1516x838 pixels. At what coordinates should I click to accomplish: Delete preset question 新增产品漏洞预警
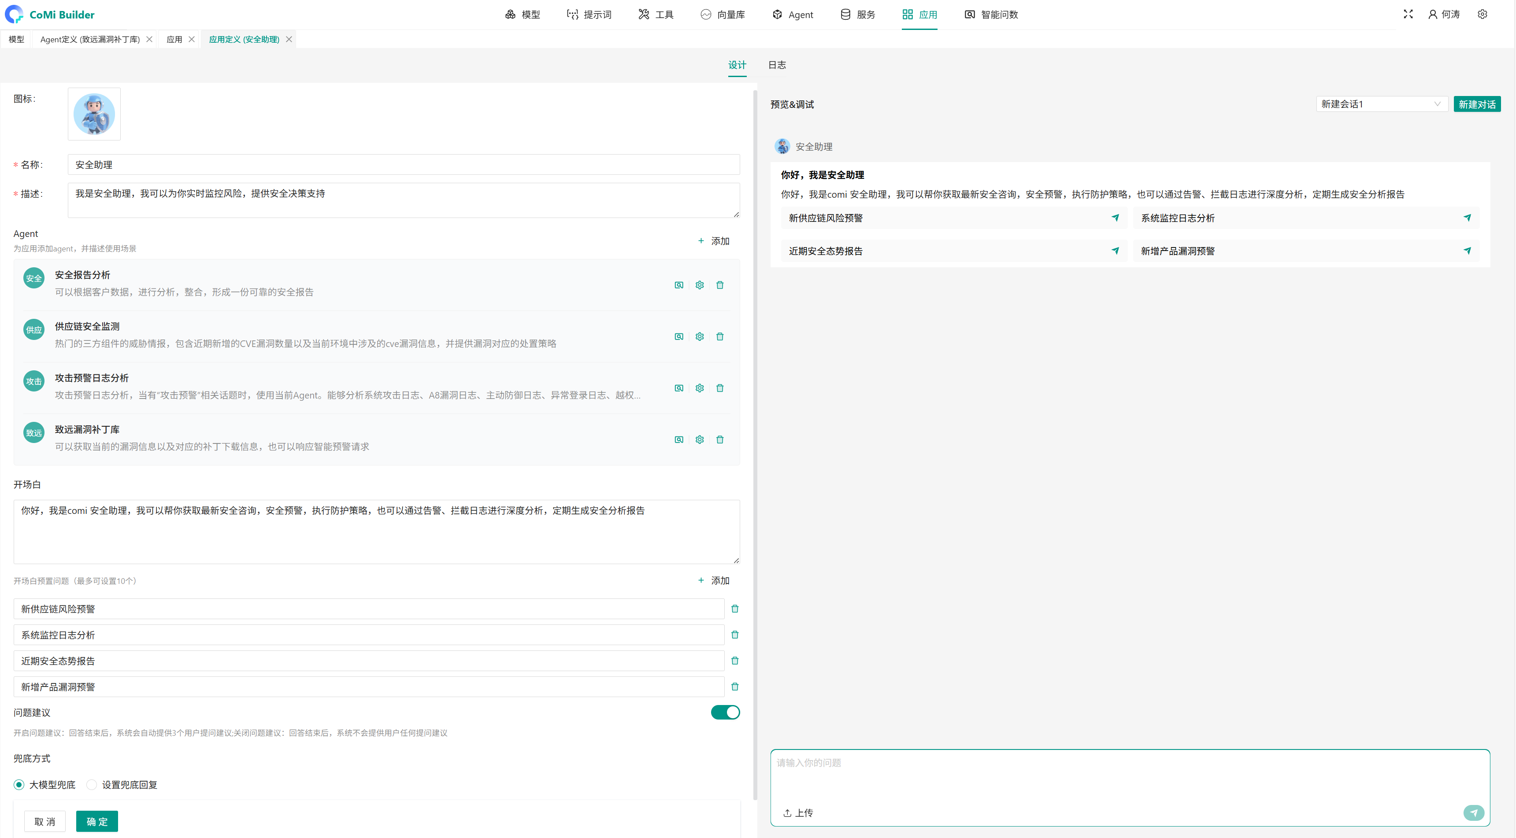[734, 687]
